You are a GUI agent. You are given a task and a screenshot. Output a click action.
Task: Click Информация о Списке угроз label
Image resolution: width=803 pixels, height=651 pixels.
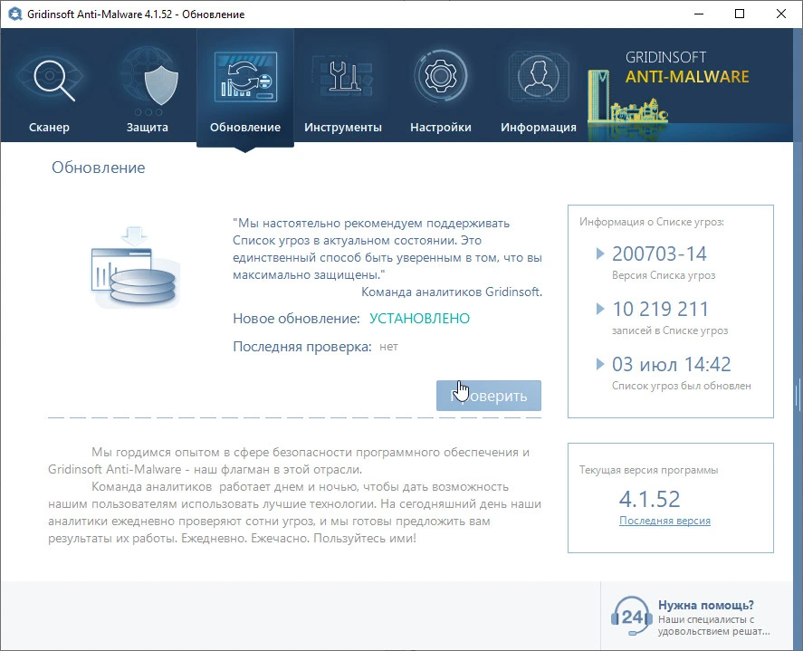pos(652,222)
